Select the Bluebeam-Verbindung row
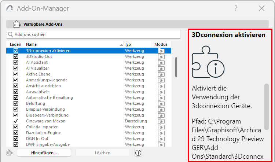The image size is (275, 162). click(x=89, y=115)
